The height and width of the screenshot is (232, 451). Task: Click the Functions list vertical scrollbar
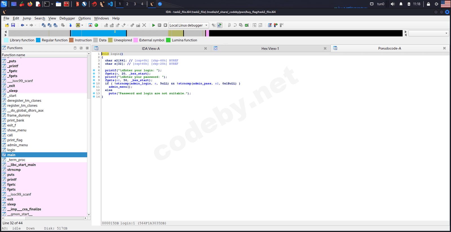[89, 134]
